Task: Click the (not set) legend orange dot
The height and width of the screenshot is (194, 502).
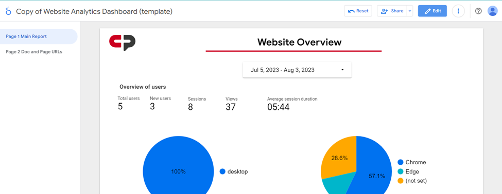Action: 400,181
